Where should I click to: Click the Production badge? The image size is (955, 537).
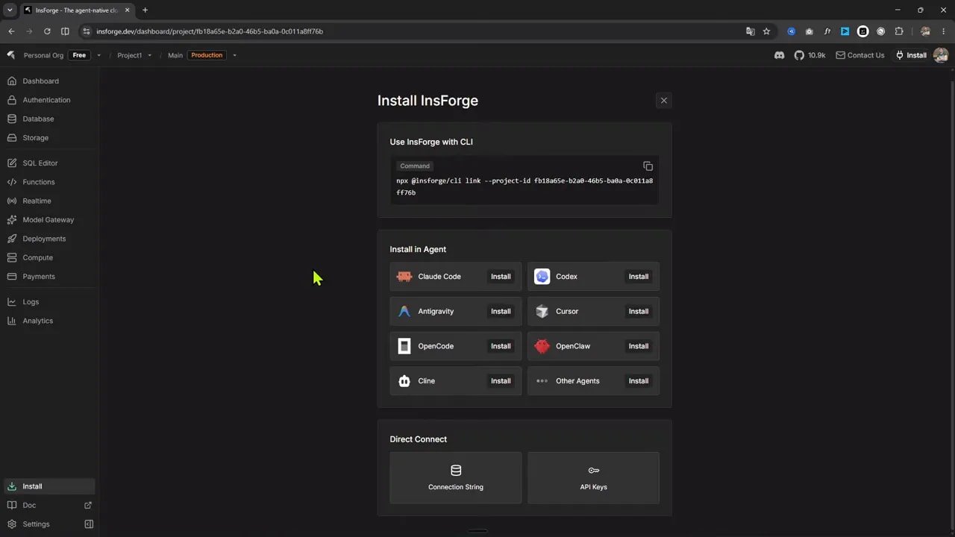pyautogui.click(x=207, y=55)
